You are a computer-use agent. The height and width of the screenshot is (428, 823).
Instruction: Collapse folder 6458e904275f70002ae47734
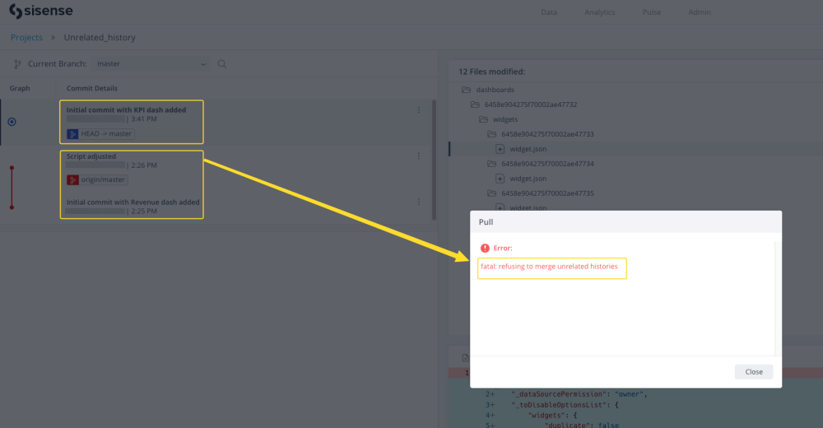click(x=492, y=164)
